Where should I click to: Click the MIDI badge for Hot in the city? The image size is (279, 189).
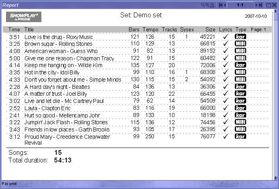(240, 72)
